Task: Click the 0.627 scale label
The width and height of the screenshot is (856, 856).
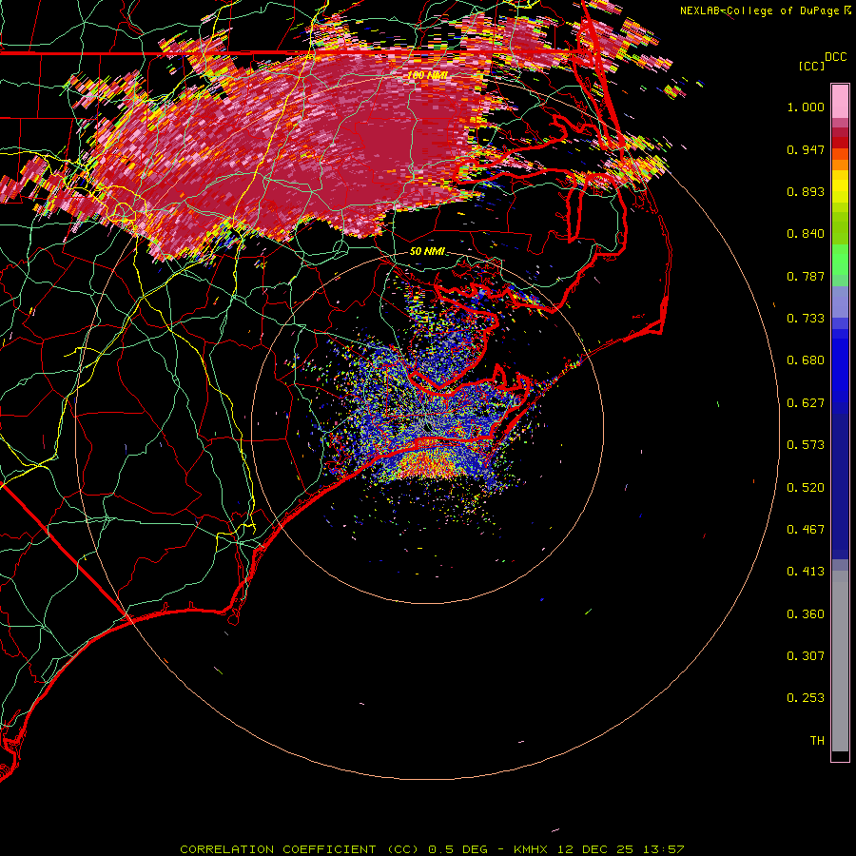Action: [x=806, y=403]
